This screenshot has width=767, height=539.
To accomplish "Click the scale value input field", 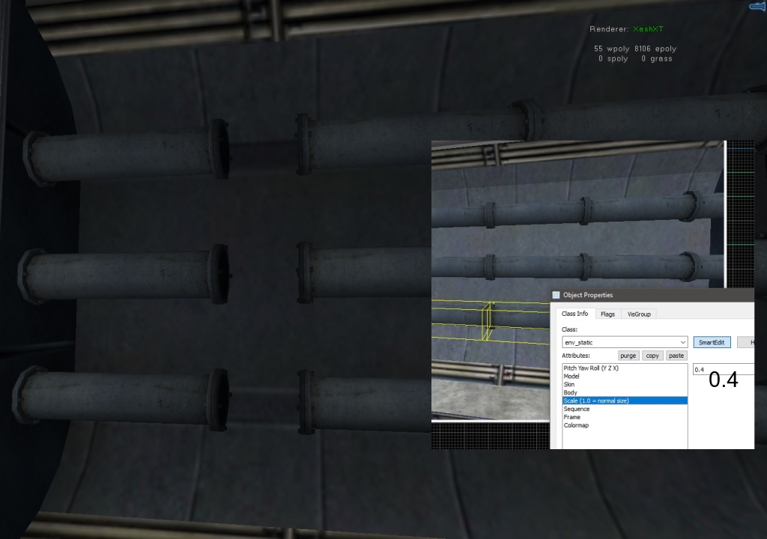I will pyautogui.click(x=724, y=369).
